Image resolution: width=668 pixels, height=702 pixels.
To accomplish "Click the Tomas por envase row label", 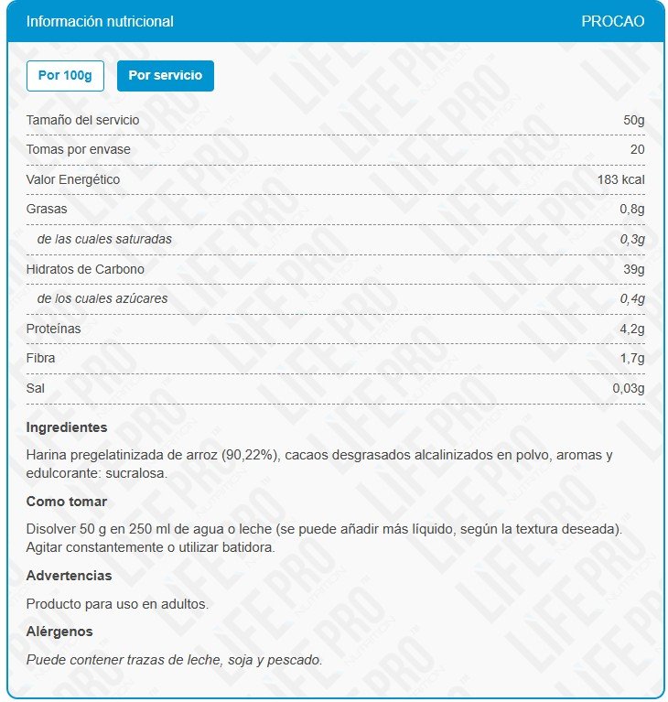I will (x=78, y=149).
